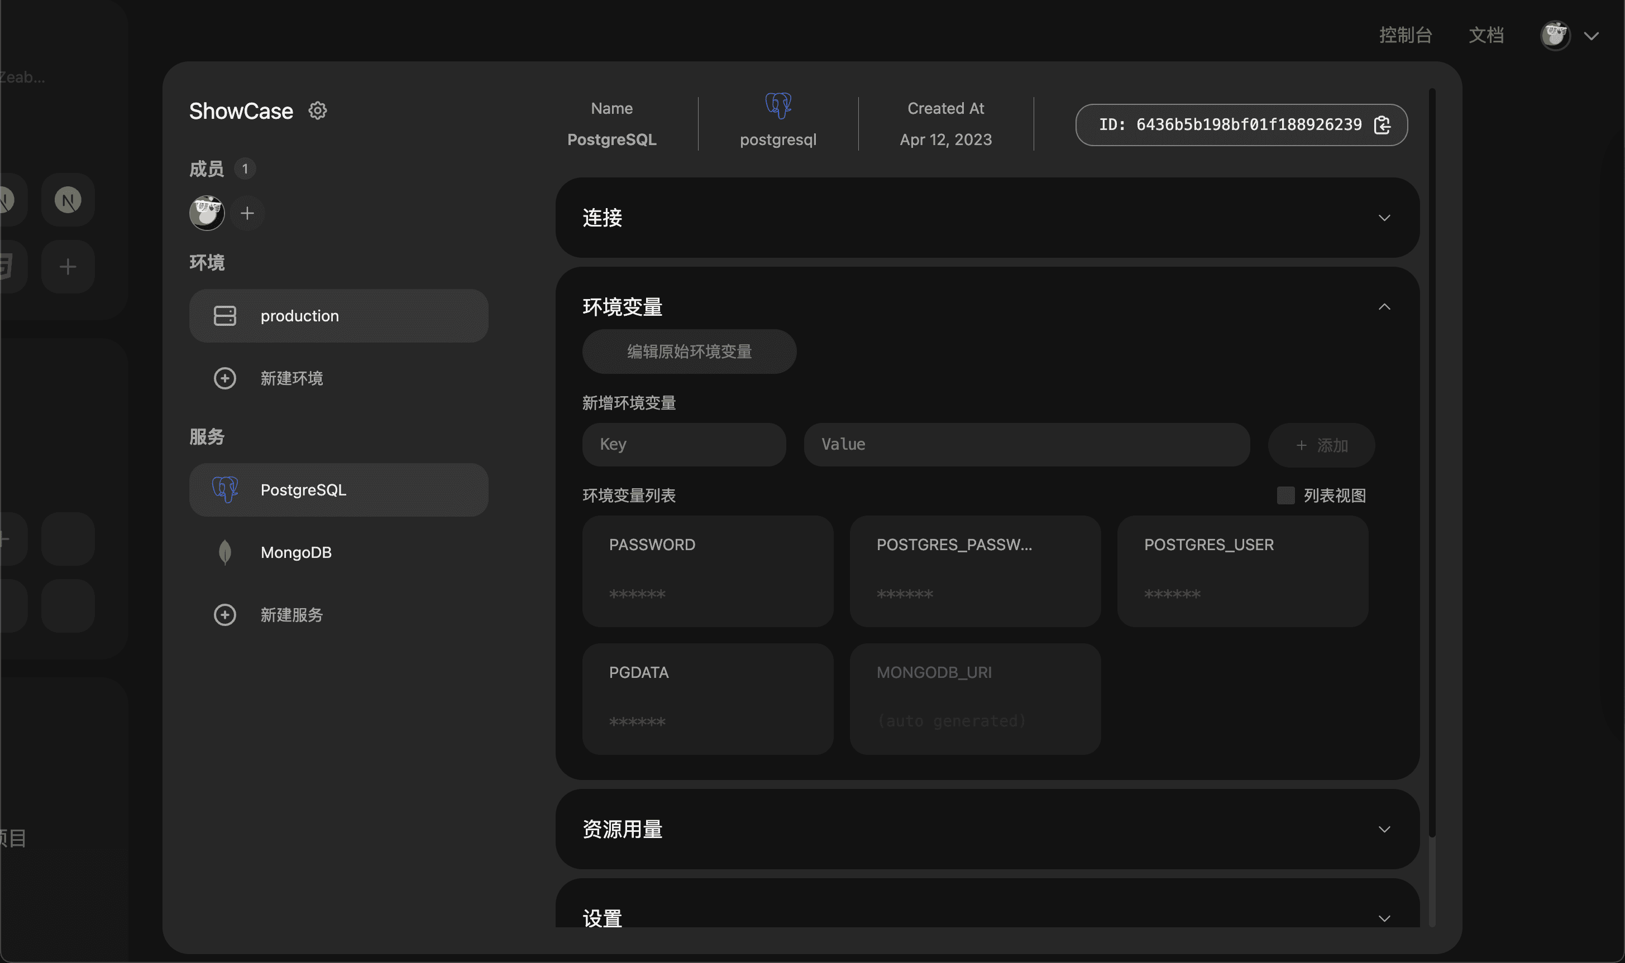Image resolution: width=1625 pixels, height=963 pixels.
Task: Click the new service plus icon
Action: (x=225, y=614)
